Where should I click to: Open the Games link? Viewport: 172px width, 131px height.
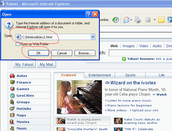point(23,89)
